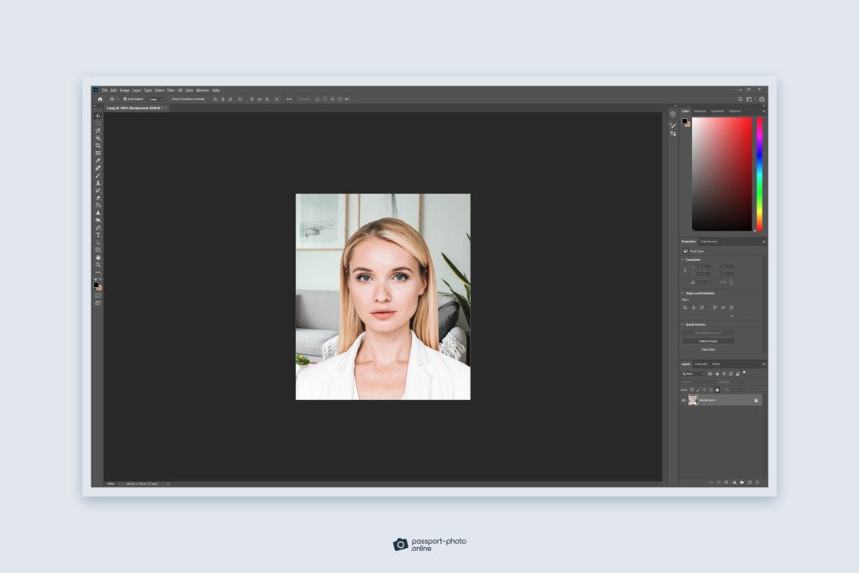
Task: Switch to the Channels tab
Action: tap(701, 364)
